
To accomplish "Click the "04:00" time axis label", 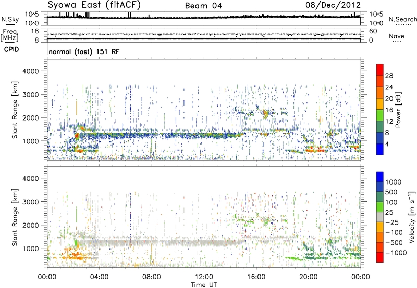I will tap(99, 277).
